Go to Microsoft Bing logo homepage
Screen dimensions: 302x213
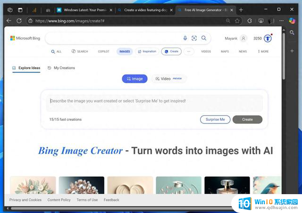click(25, 38)
